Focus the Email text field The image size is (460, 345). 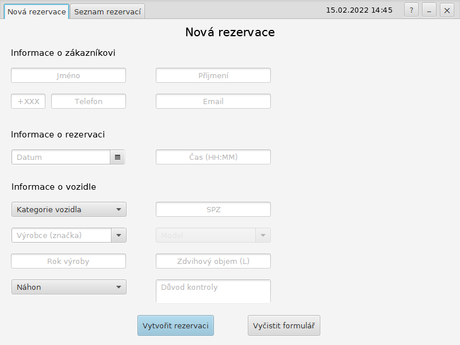click(213, 101)
